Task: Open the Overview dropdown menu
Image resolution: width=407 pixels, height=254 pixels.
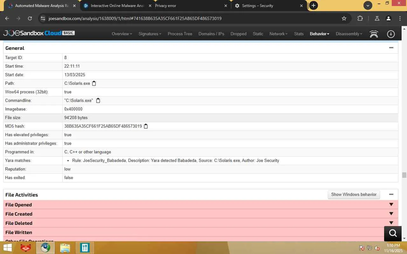Action: (x=122, y=34)
